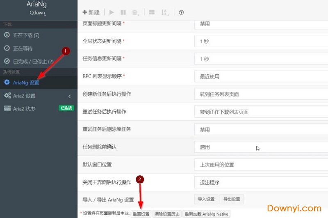Click the 导入设置 button

pyautogui.click(x=206, y=199)
